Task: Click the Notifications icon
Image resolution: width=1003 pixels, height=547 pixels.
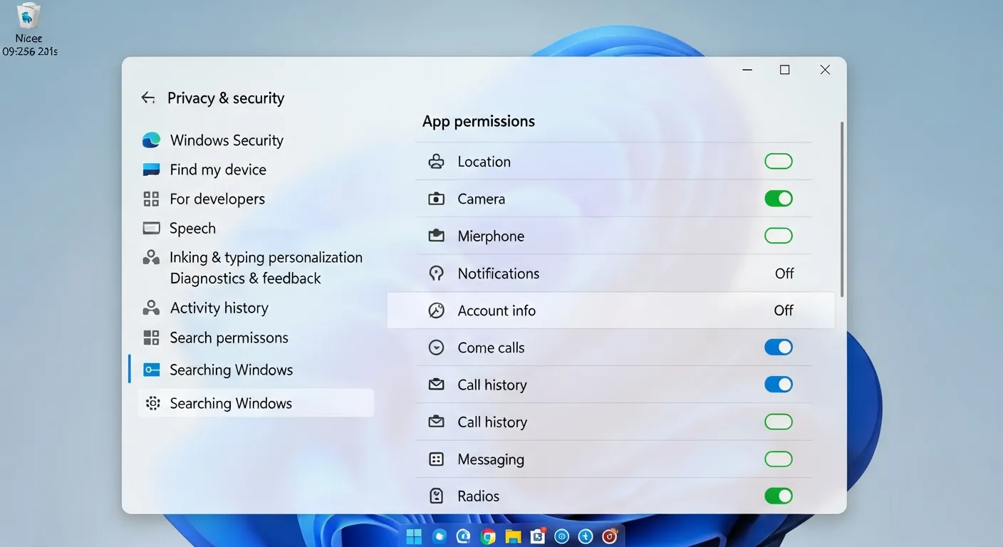Action: (x=436, y=273)
